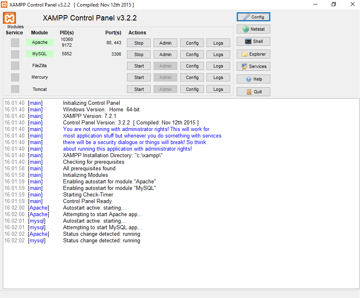Click blue warning 'You are not running with administrator rights'
This screenshot has width=360, height=298.
(136, 129)
